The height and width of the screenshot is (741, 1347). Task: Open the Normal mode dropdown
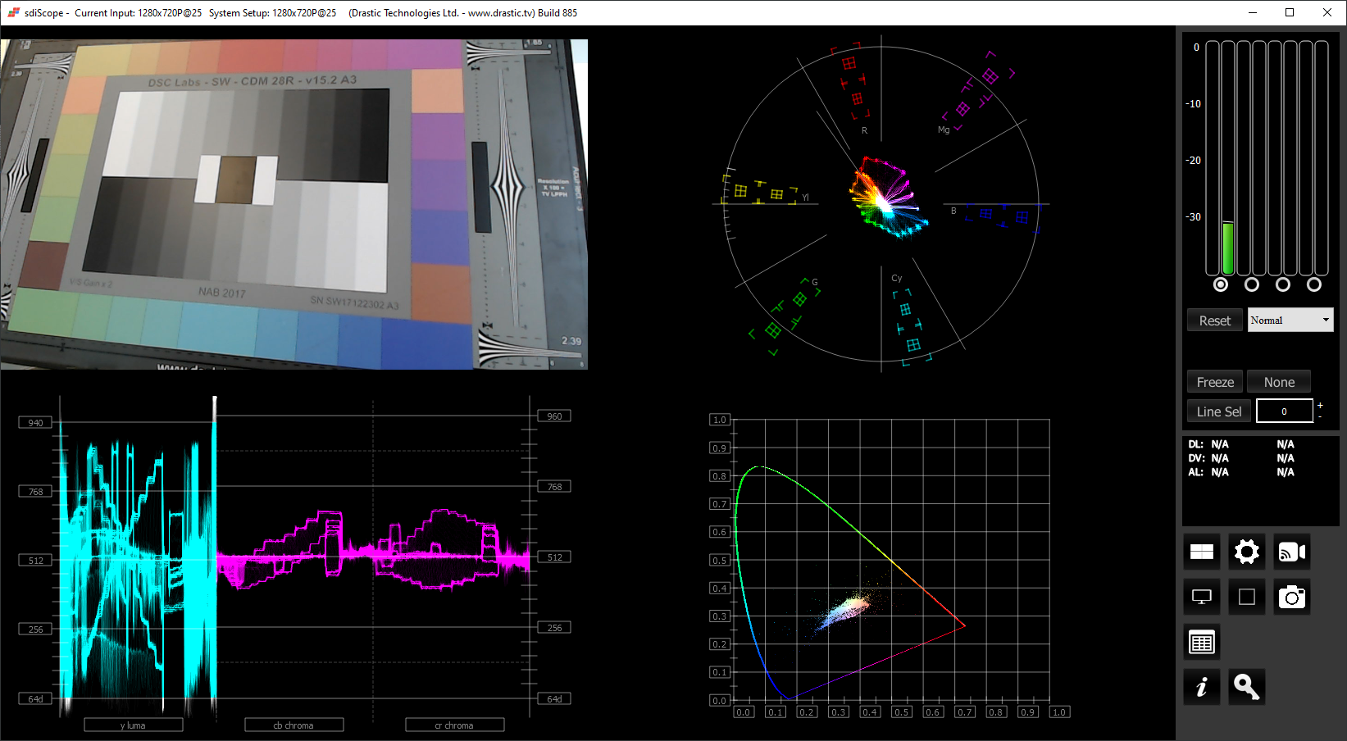(x=1290, y=320)
